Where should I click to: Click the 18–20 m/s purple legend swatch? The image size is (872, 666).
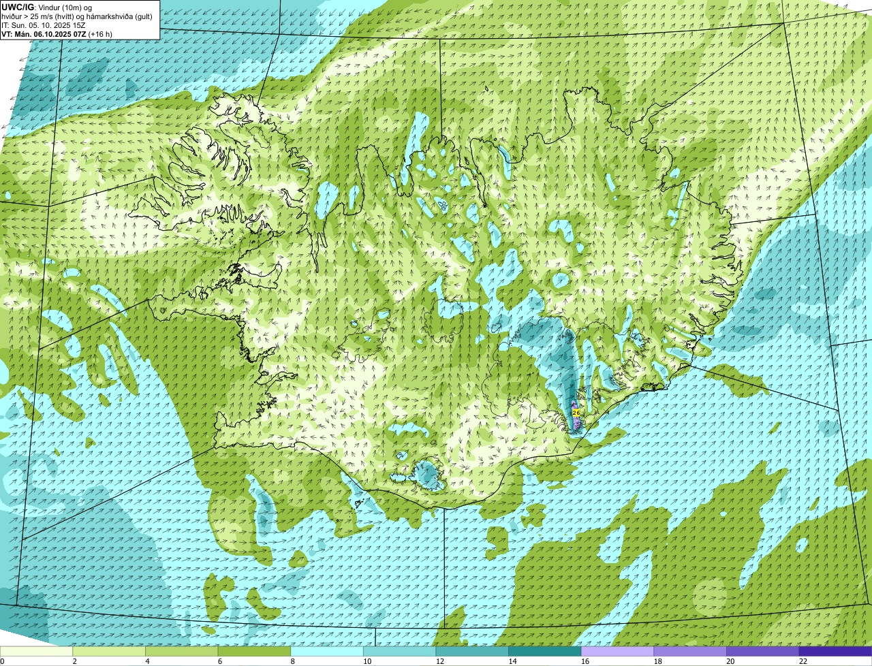tap(689, 651)
